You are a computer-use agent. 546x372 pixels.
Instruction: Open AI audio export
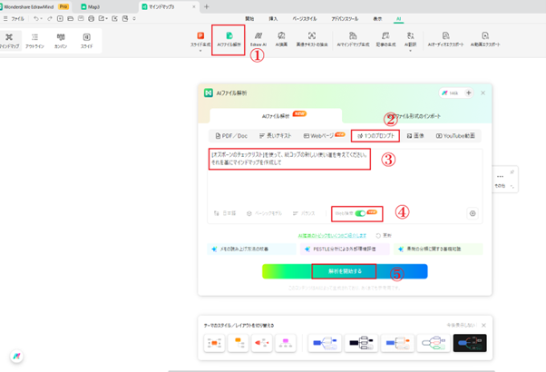coord(445,39)
